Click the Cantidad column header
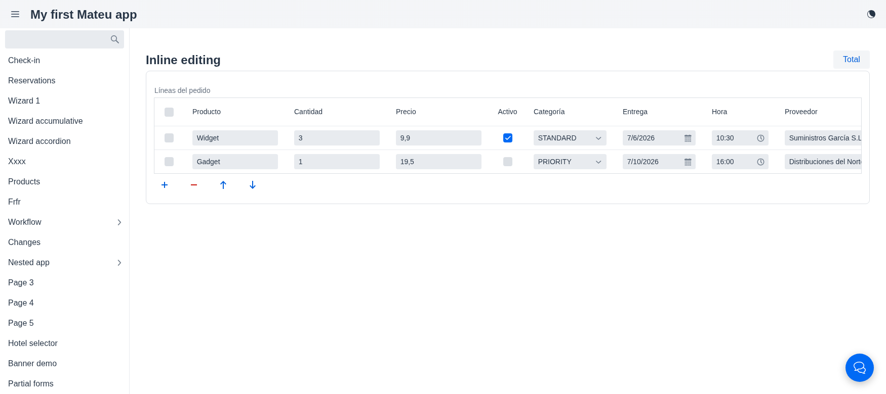This screenshot has height=394, width=886. coord(308,112)
